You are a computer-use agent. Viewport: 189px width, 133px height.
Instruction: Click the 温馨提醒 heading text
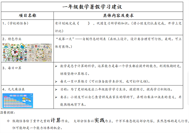(8, 112)
